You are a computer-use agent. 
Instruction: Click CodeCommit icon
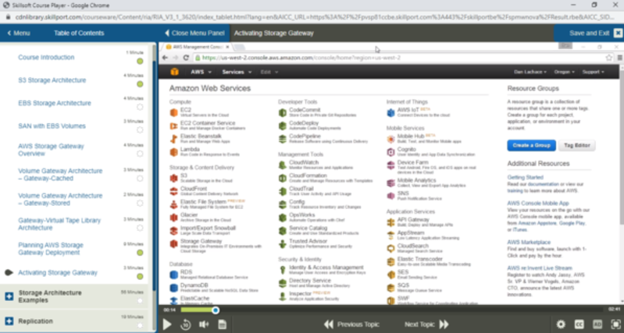283,113
